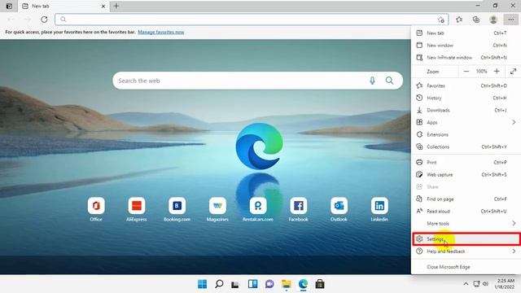Image resolution: width=521 pixels, height=293 pixels.
Task: Open Microsoft Store on the taskbar
Action: (x=320, y=284)
